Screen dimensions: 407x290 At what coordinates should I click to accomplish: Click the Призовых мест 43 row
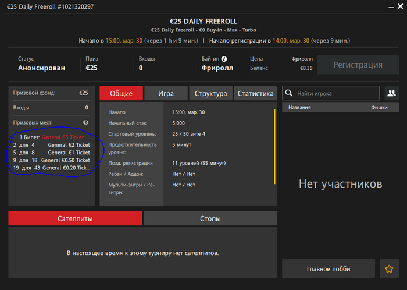[x=51, y=122]
